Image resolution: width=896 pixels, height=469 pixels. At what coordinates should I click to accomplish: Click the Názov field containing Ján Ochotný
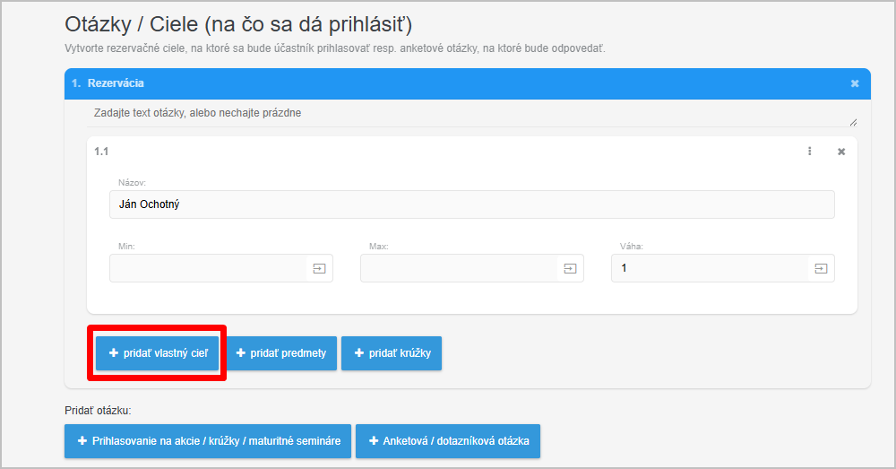click(471, 204)
